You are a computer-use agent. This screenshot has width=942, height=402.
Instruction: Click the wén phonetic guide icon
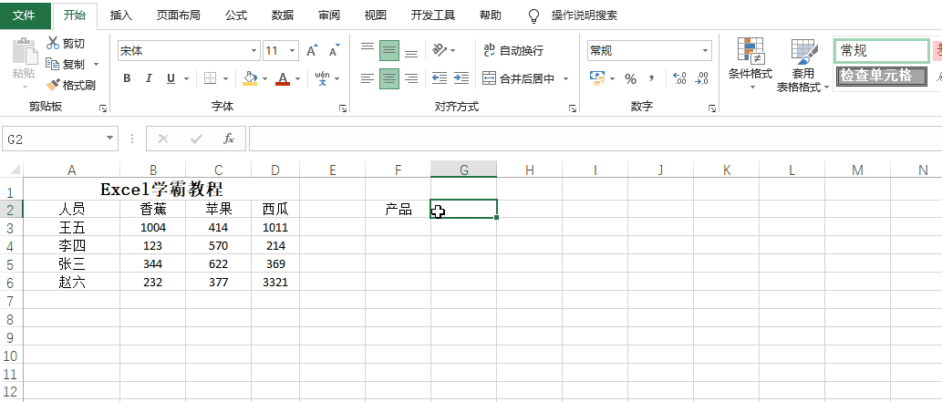[323, 78]
